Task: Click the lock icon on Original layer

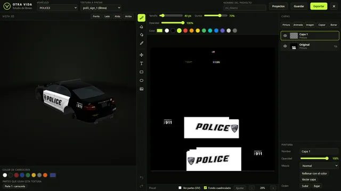Action: 336,46
